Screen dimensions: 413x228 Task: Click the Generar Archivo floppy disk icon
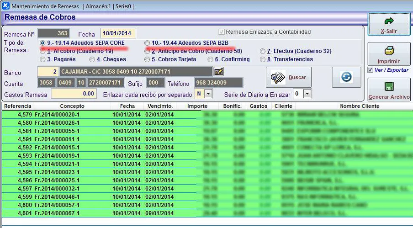(389, 86)
